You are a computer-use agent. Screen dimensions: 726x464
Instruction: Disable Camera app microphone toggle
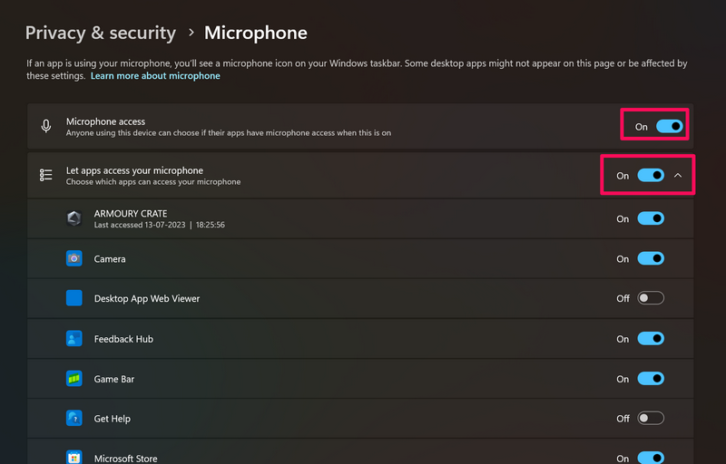point(651,258)
